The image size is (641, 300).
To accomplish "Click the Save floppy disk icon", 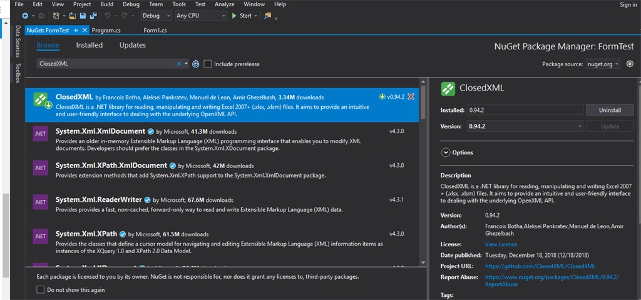I will coord(83,16).
